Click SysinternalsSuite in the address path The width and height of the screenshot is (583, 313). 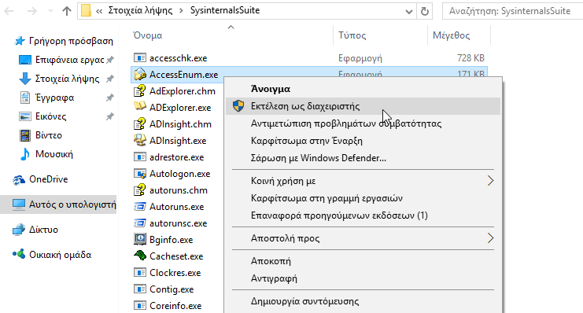coord(225,10)
